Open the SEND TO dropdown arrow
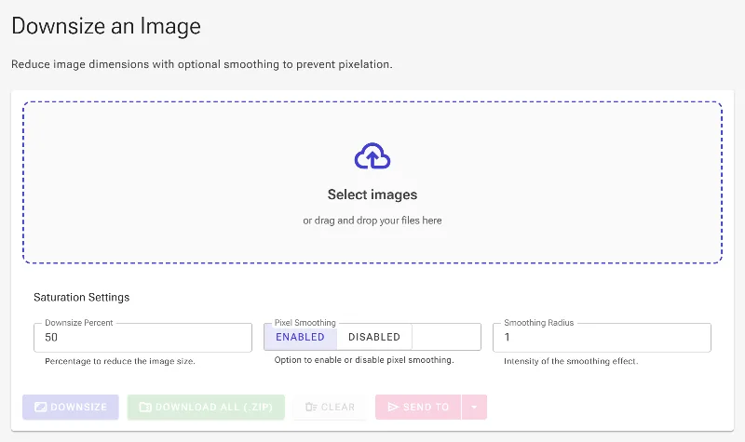The image size is (745, 442). click(x=474, y=407)
